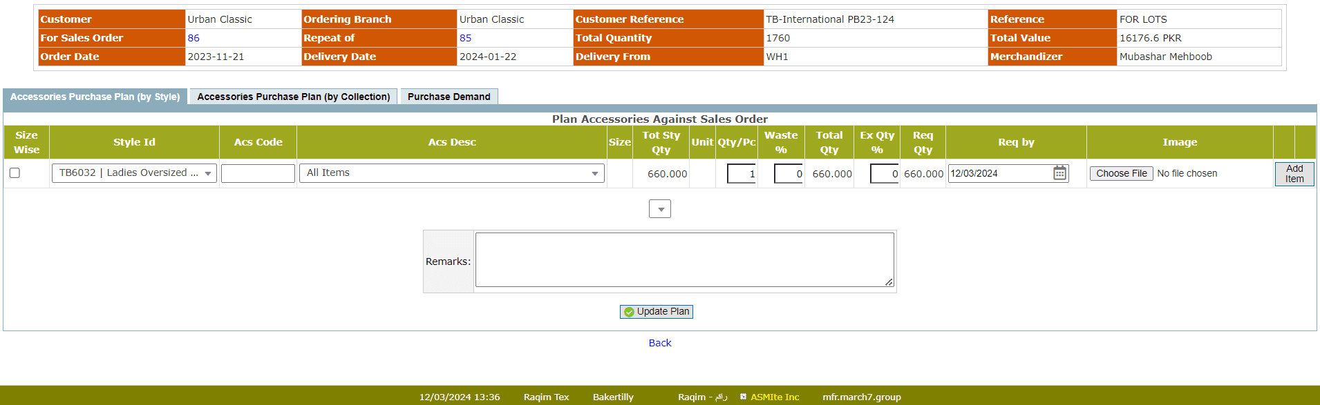Click the Choose File button
This screenshot has width=1320, height=405.
coord(1121,174)
